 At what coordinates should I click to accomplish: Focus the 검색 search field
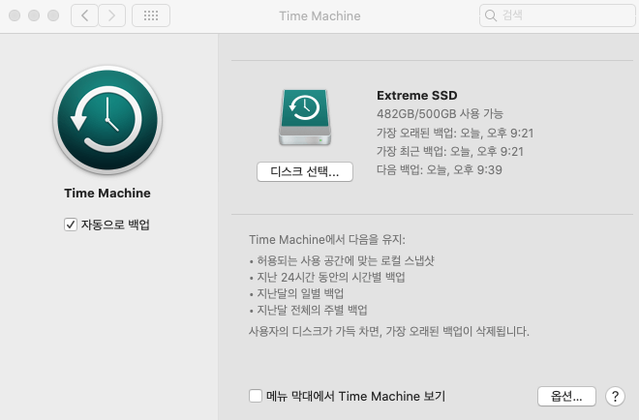point(557,15)
